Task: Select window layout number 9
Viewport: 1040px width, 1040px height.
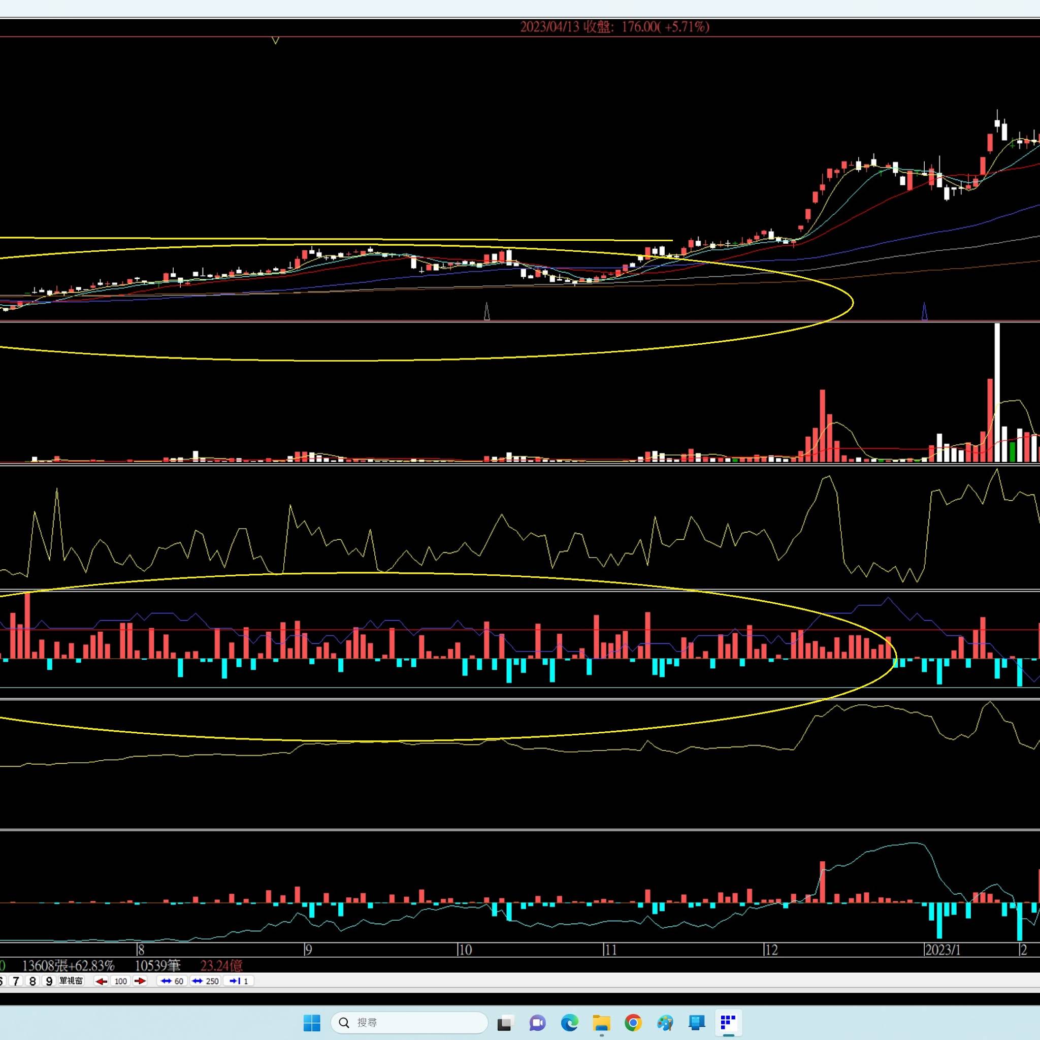Action: tap(49, 981)
